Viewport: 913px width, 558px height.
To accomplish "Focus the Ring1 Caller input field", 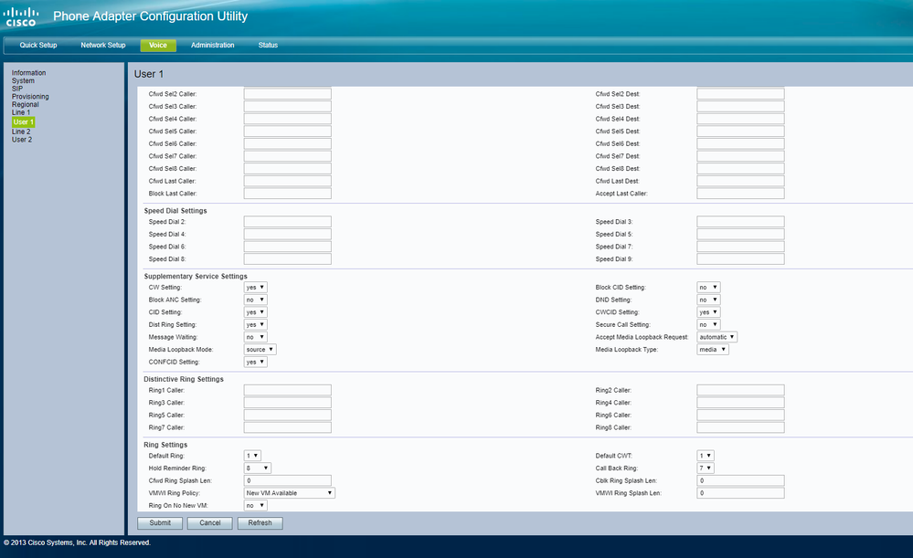I will coord(287,390).
